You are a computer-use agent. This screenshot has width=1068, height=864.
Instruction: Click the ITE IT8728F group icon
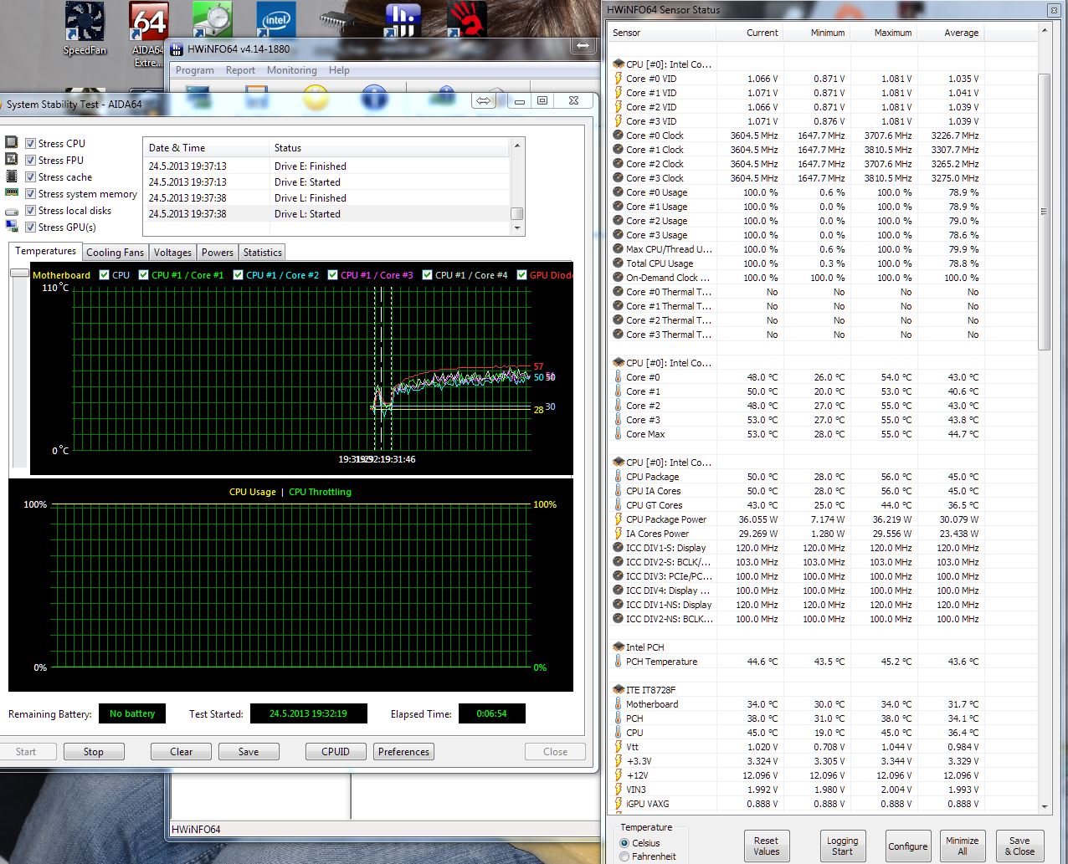[619, 689]
